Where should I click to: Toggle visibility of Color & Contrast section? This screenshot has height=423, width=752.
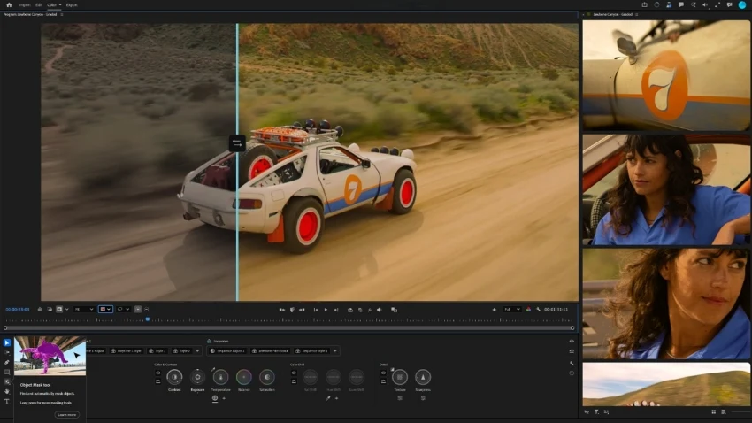[x=157, y=373]
